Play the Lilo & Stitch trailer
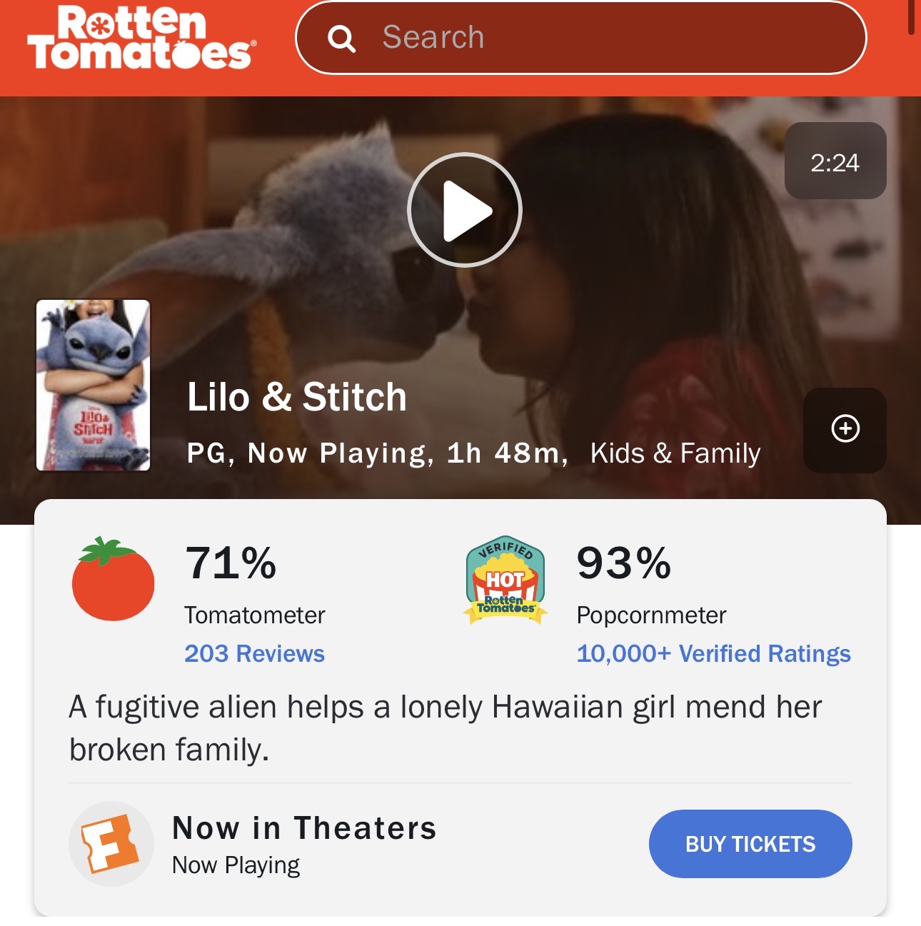This screenshot has height=926, width=921. tap(465, 210)
